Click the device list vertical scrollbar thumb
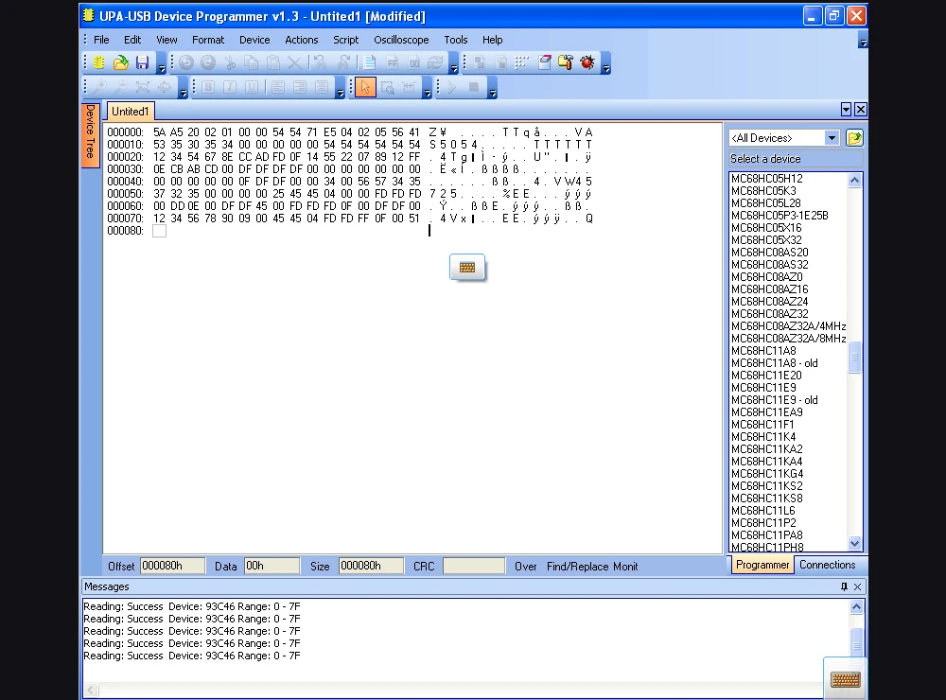 tap(855, 358)
